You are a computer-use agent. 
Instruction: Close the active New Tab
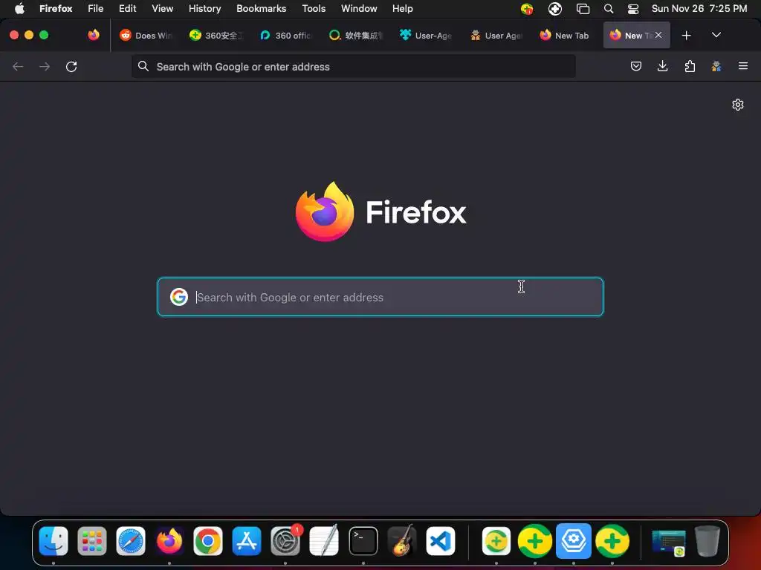click(658, 35)
